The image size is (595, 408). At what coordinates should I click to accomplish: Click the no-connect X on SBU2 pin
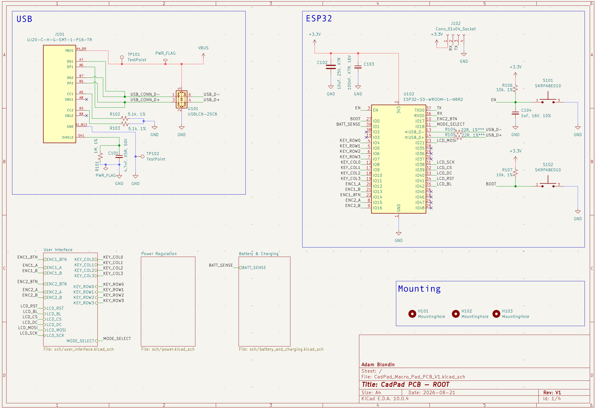87,115
